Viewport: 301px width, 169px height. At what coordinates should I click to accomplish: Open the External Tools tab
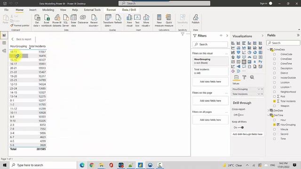point(92,10)
